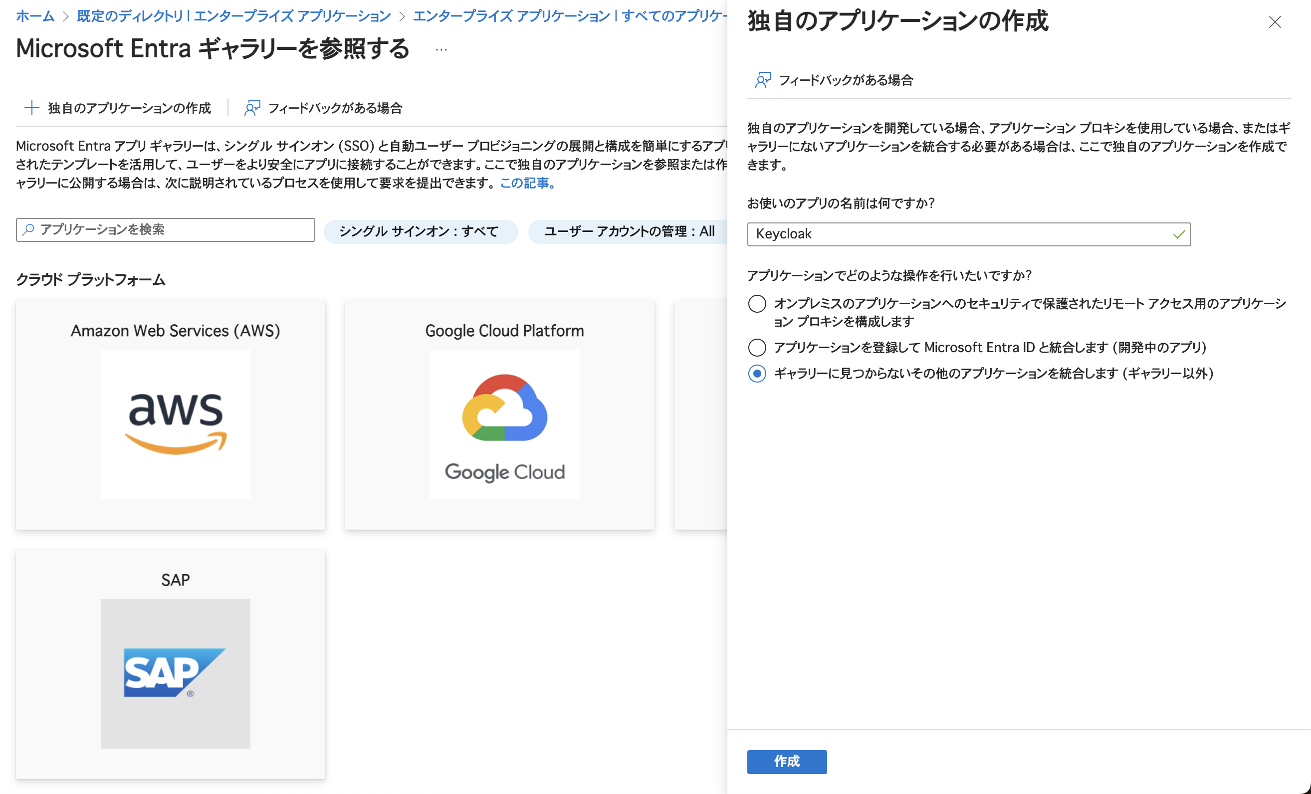Go to ホーム breadcrumb
Screen dimensions: 1311x794
35,16
